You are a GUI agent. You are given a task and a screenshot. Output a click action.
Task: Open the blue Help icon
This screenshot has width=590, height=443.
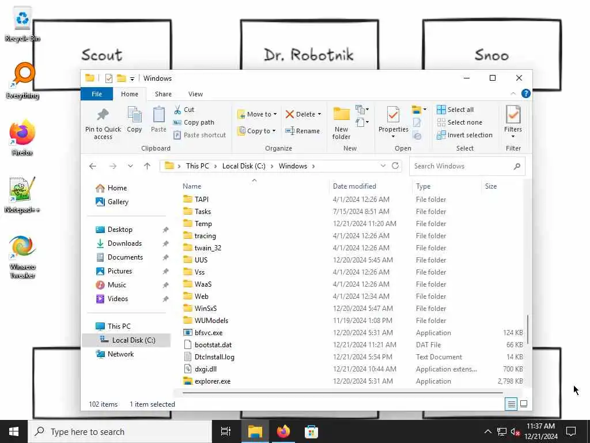tap(526, 93)
